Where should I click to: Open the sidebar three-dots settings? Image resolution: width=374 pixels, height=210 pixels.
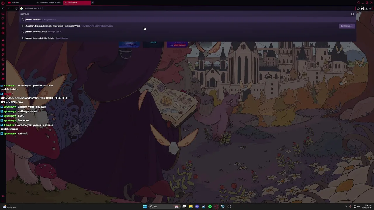click(3, 201)
